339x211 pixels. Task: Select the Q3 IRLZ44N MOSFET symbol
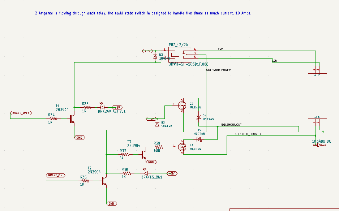tap(182, 147)
